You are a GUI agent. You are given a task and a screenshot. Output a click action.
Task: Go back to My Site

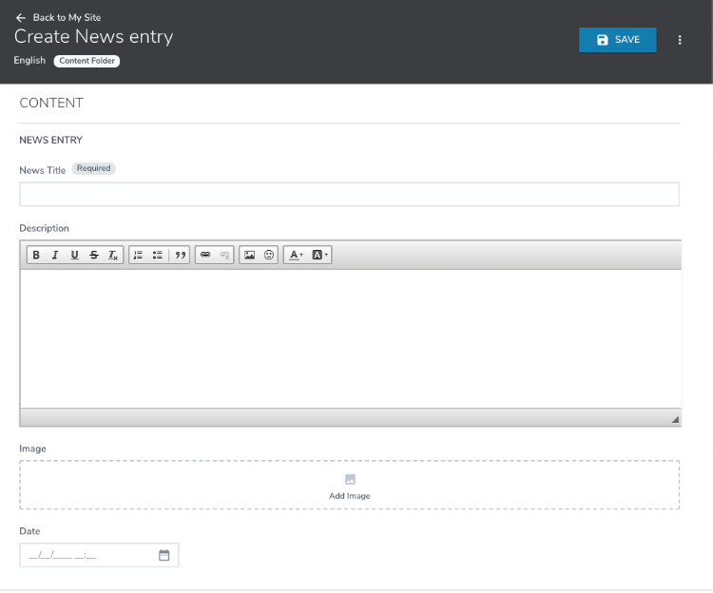[58, 17]
